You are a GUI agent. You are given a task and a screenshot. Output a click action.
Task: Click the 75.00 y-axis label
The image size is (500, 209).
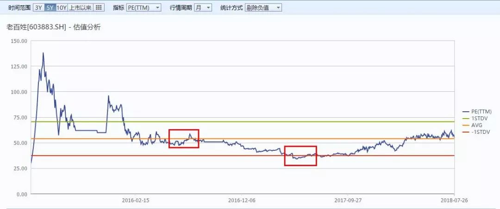20,117
